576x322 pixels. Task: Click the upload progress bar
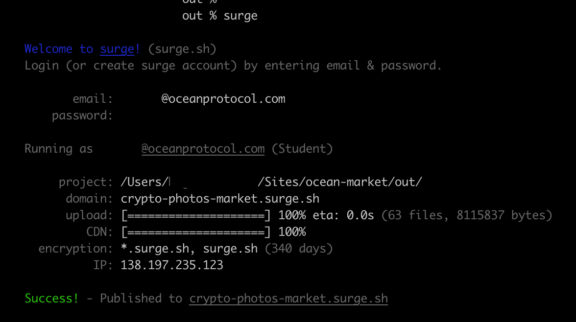(196, 215)
